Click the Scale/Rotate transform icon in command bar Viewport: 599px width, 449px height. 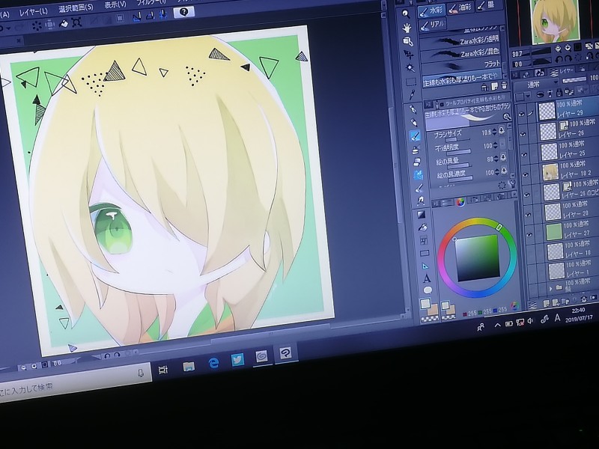(77, 22)
